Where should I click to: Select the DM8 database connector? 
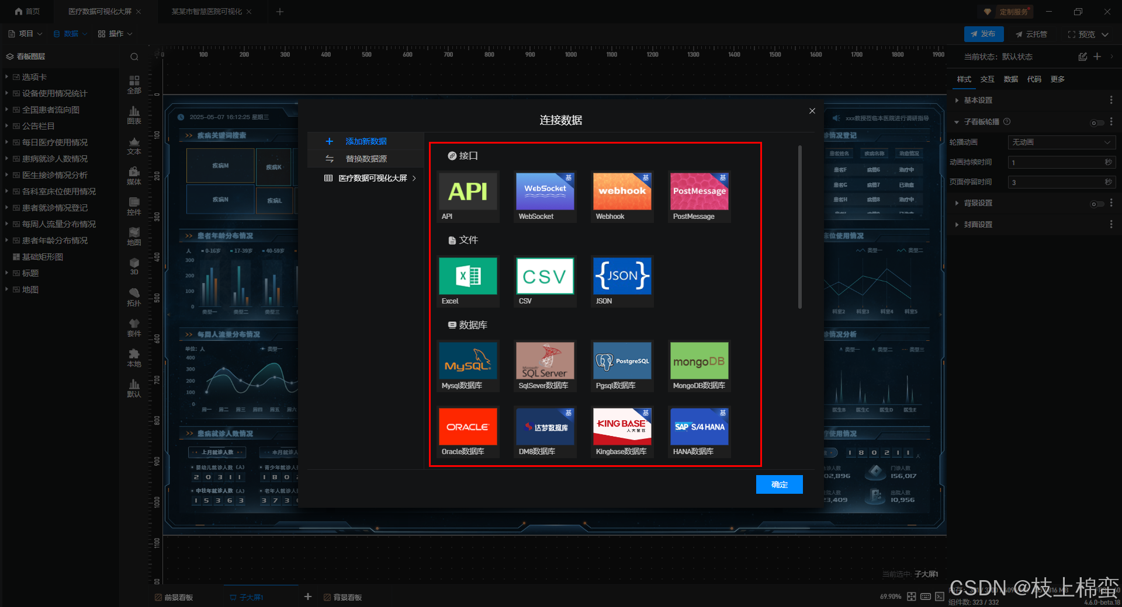(x=545, y=432)
